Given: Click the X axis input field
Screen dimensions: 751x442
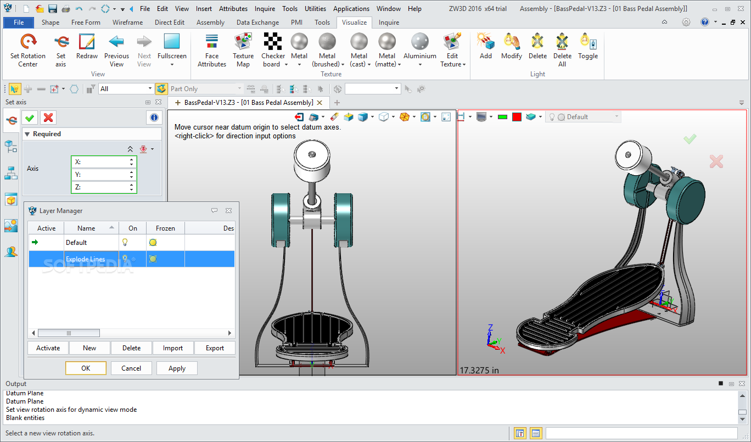Looking at the screenshot, I should (x=104, y=162).
